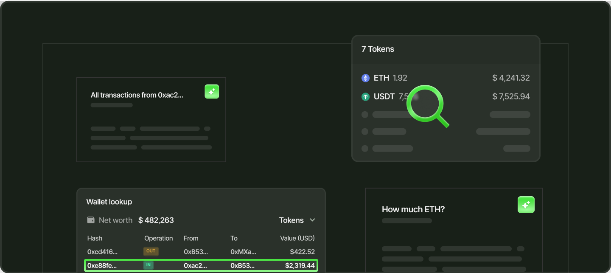Click the green IN operation badge

click(148, 265)
